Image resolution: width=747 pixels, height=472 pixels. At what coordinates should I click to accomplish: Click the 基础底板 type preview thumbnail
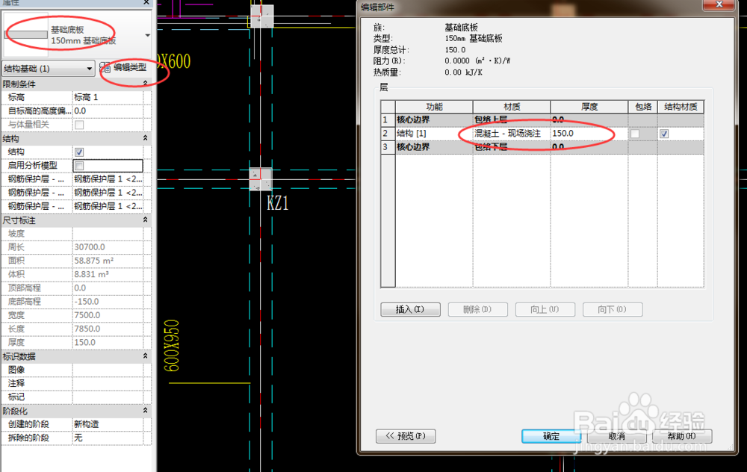click(26, 35)
